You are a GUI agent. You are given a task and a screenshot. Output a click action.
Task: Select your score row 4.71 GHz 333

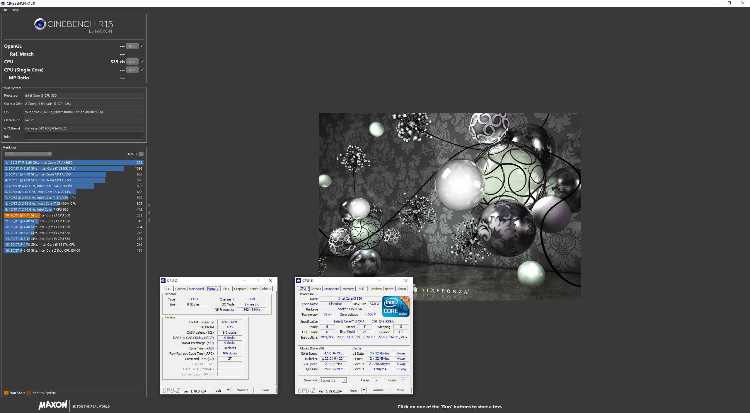click(x=74, y=215)
